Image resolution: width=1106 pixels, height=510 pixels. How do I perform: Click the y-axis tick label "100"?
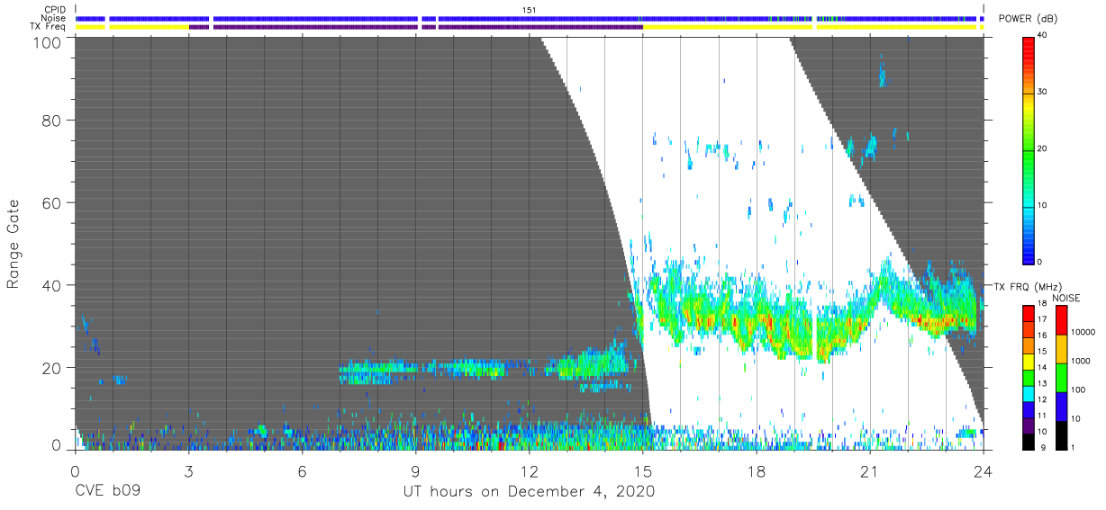tap(48, 42)
